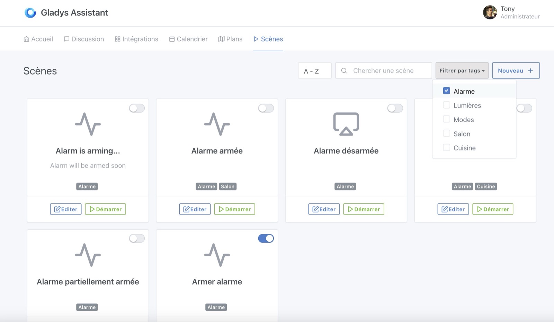Screen dimensions: 554x322
Task: Open the A - Z sort dropdown
Action: pos(314,71)
